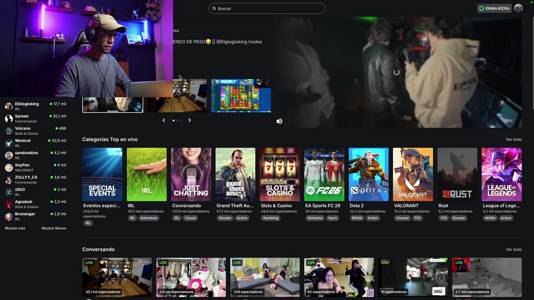This screenshot has height=300, width=534.
Task: Open sandraskins channel avatar
Action: [x=9, y=155]
